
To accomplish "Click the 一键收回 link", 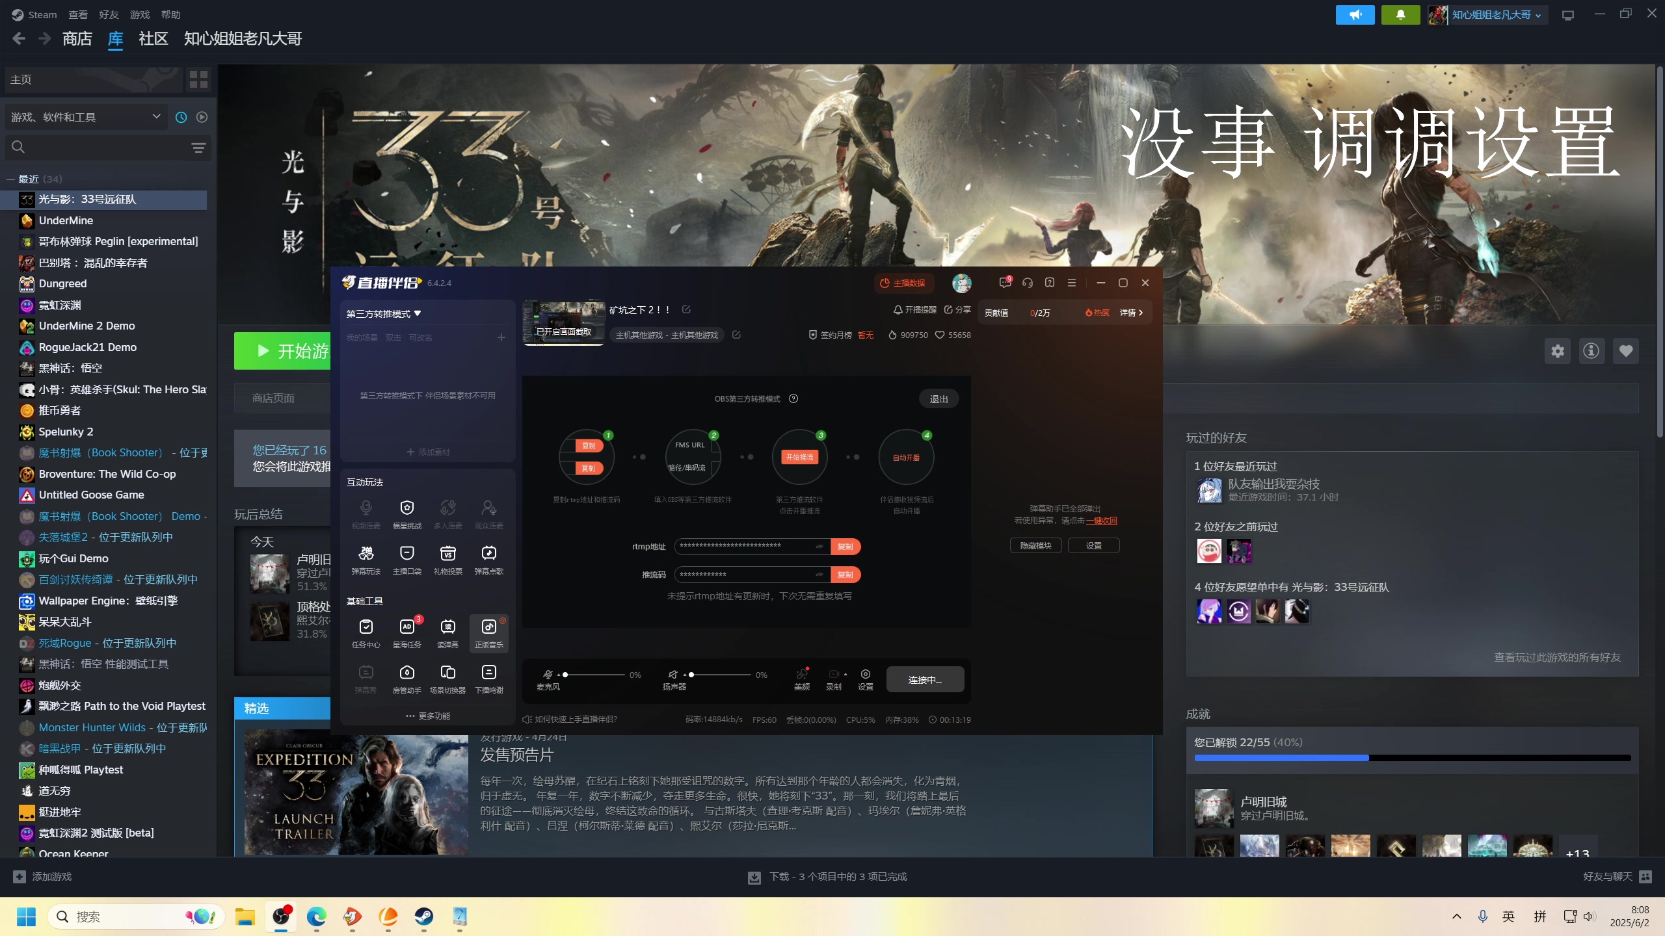I will 1102,521.
